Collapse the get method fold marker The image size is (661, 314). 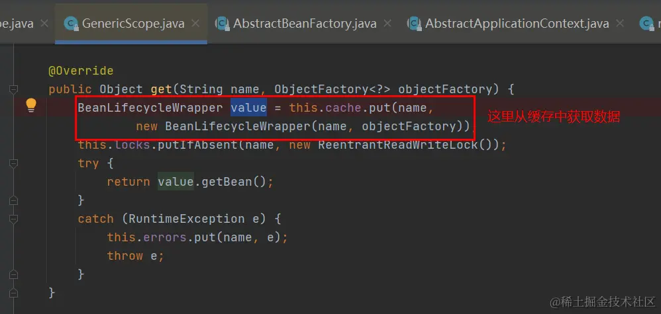pos(13,89)
